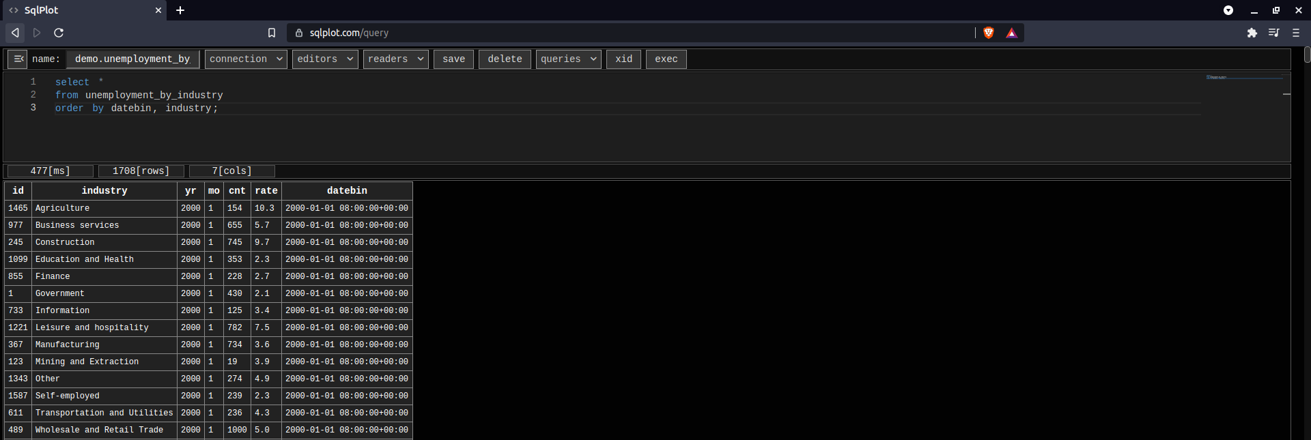Edit query name input field
This screenshot has height=440, width=1311.
(x=133, y=59)
